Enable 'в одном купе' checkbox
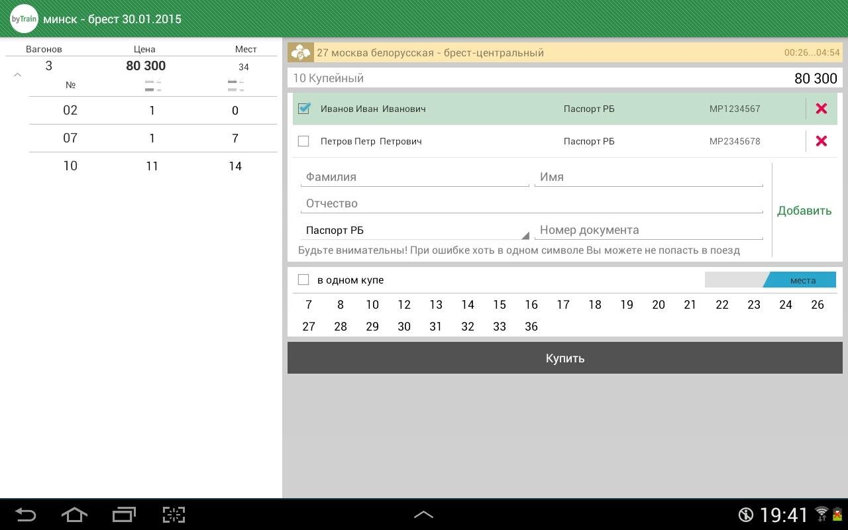848x530 pixels. click(303, 280)
